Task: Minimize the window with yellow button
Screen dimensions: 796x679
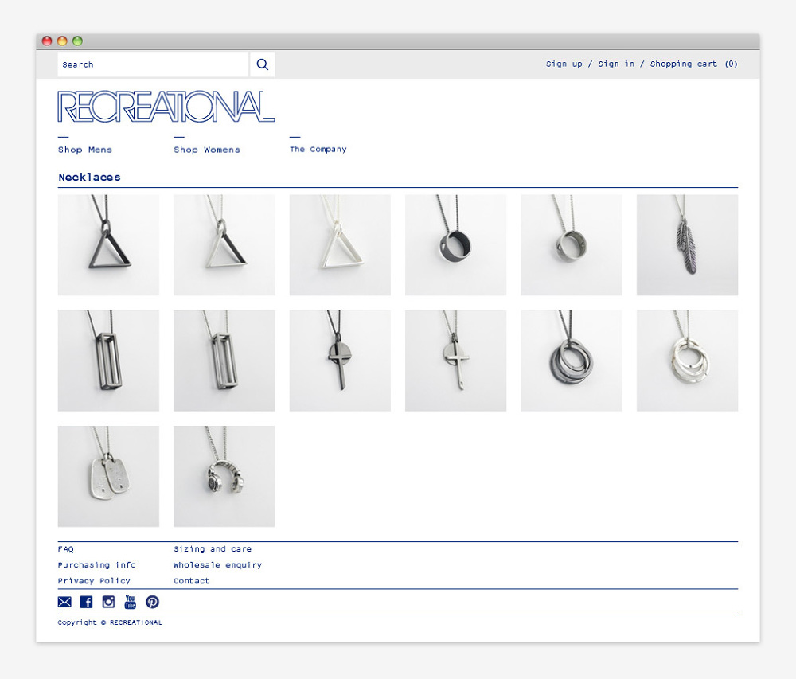Action: point(62,41)
